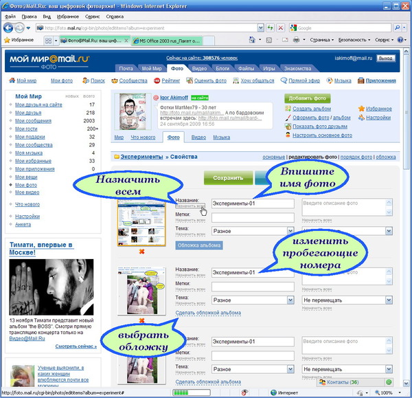Open status bar zoom level 100%
The height and width of the screenshot is (398, 412).
pos(386,393)
